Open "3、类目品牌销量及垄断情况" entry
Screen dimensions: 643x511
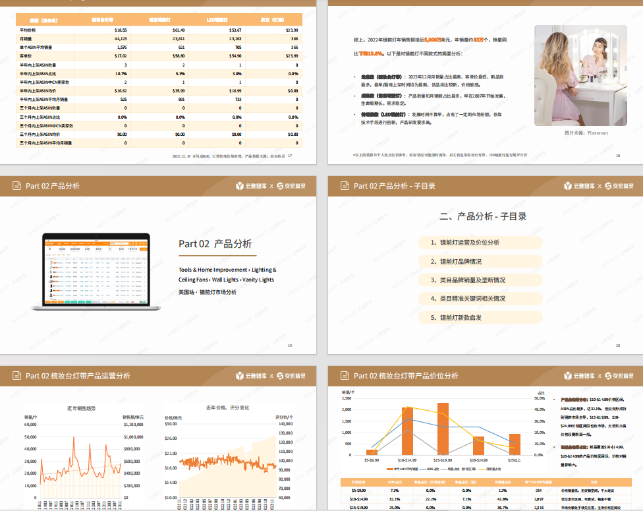click(x=480, y=280)
